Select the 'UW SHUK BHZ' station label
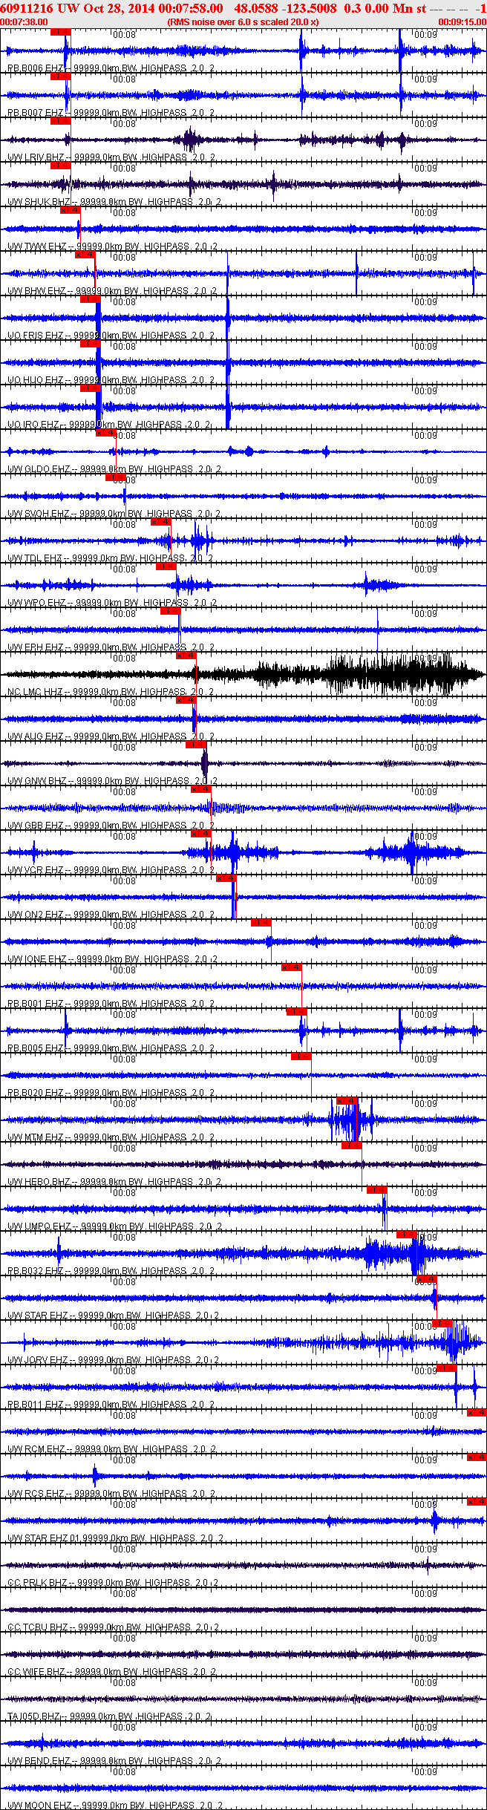This screenshot has height=1810, width=487. pyautogui.click(x=39, y=202)
